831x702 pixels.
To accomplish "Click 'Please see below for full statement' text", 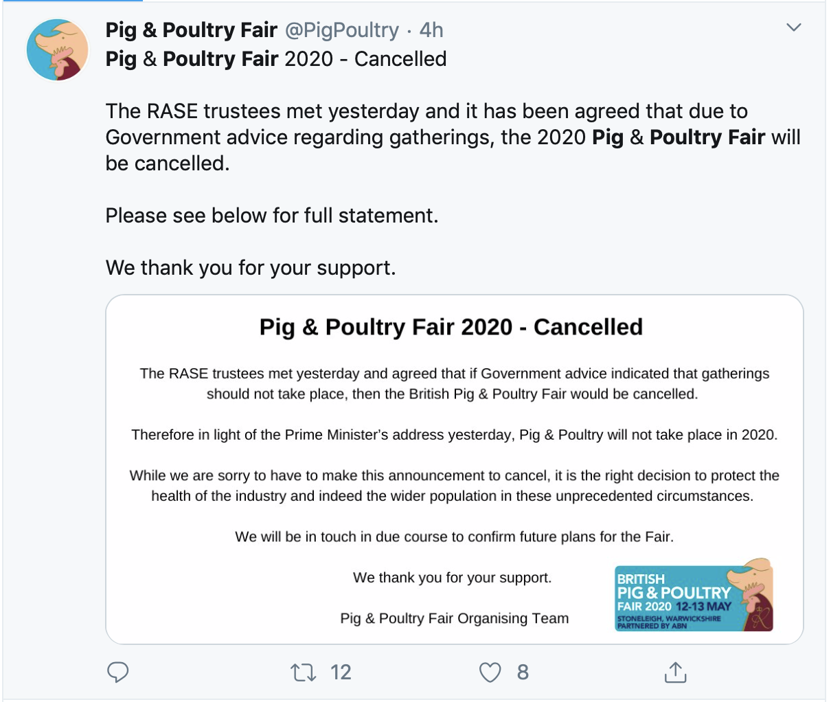I will click(272, 216).
